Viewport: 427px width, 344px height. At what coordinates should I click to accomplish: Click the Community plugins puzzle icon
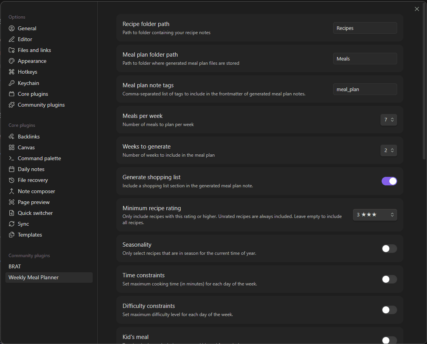11,105
